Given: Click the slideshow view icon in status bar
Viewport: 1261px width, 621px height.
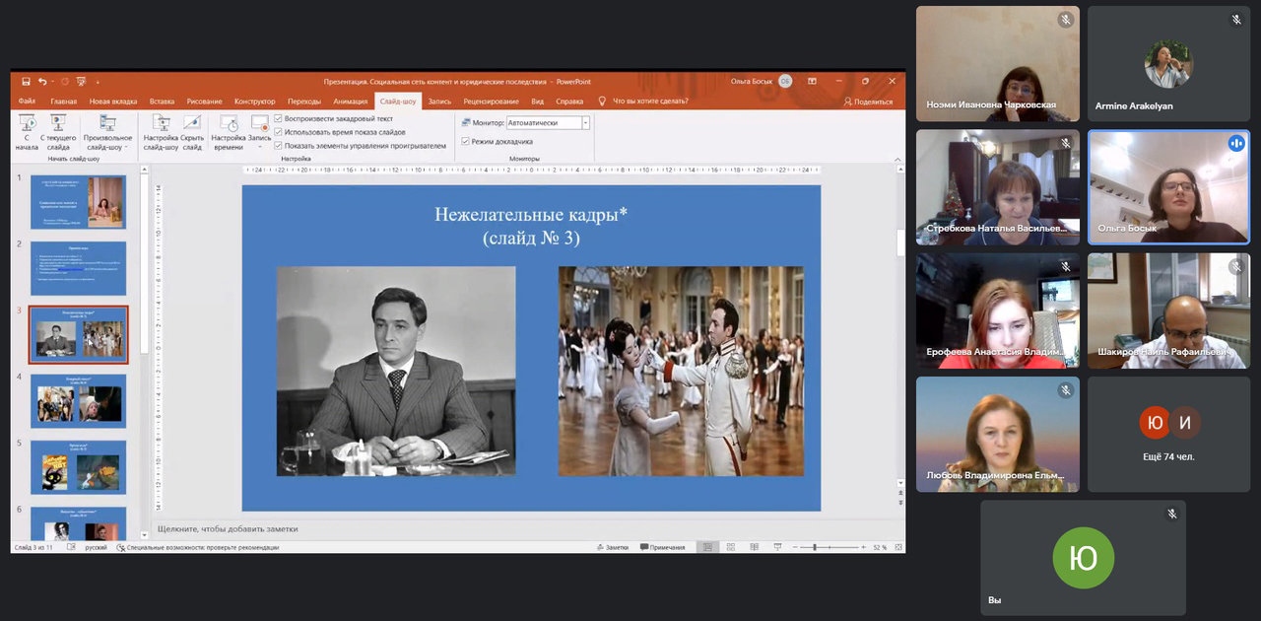Looking at the screenshot, I should coord(778,547).
